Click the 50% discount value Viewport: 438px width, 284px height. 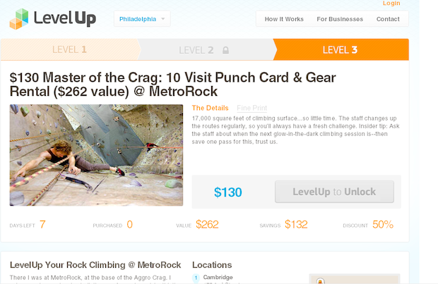pyautogui.click(x=383, y=225)
